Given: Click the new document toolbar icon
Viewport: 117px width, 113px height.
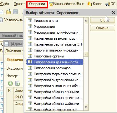Looking at the screenshot, I should coord(2,12).
